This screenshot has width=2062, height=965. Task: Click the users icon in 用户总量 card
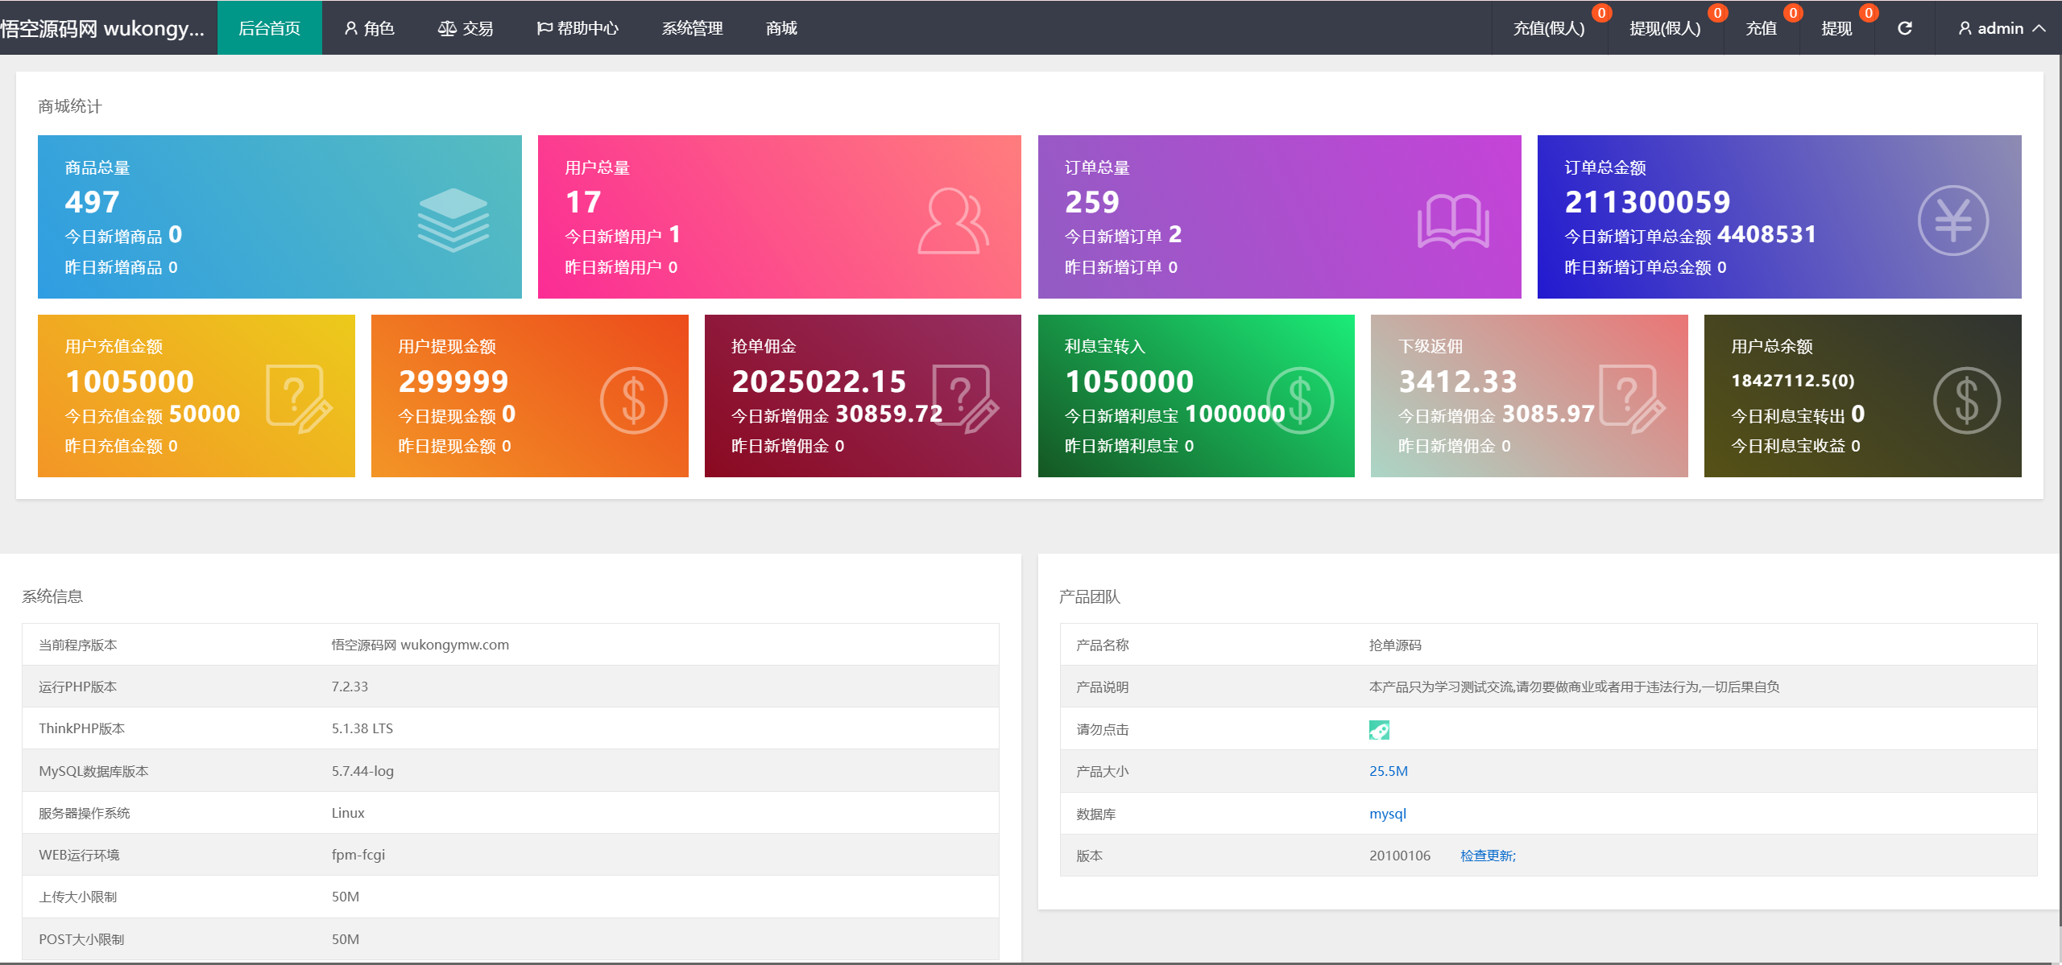point(953,221)
